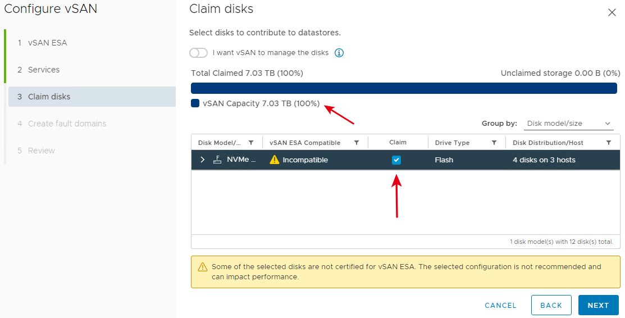Expand the NVMe disk model row
625x318 pixels.
point(203,160)
